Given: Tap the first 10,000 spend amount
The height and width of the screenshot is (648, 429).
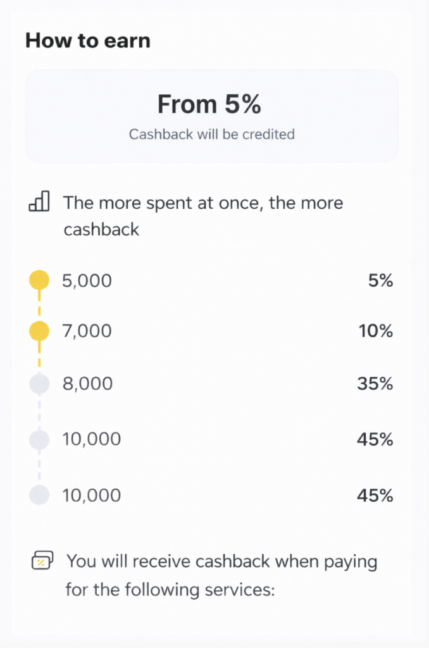Looking at the screenshot, I should tap(93, 439).
